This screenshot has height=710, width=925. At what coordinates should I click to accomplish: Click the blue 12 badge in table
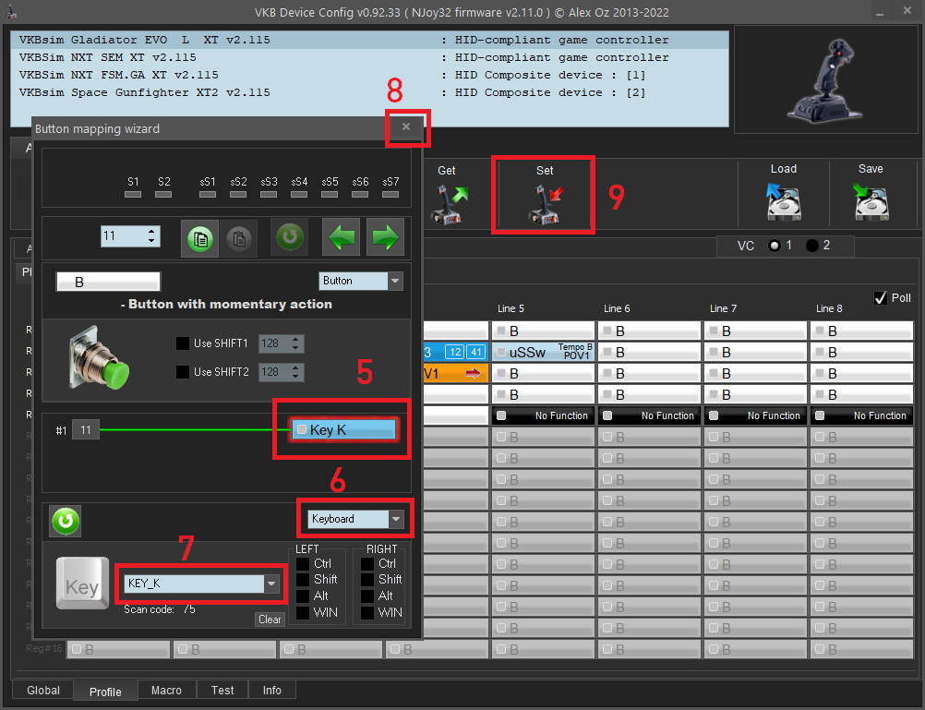point(455,353)
